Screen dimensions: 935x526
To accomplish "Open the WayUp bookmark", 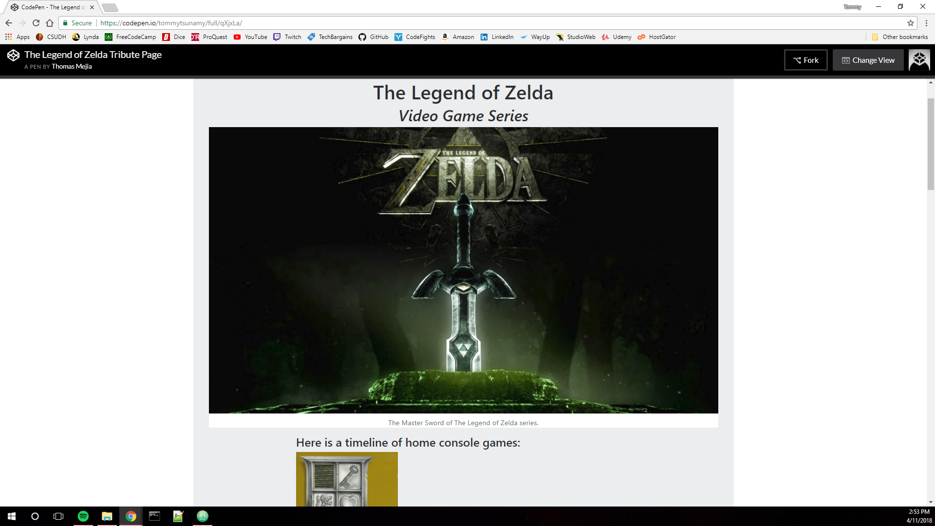I will [x=535, y=37].
